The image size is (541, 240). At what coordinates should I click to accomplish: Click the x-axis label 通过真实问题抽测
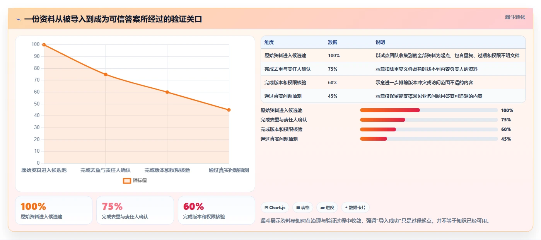[229, 170]
